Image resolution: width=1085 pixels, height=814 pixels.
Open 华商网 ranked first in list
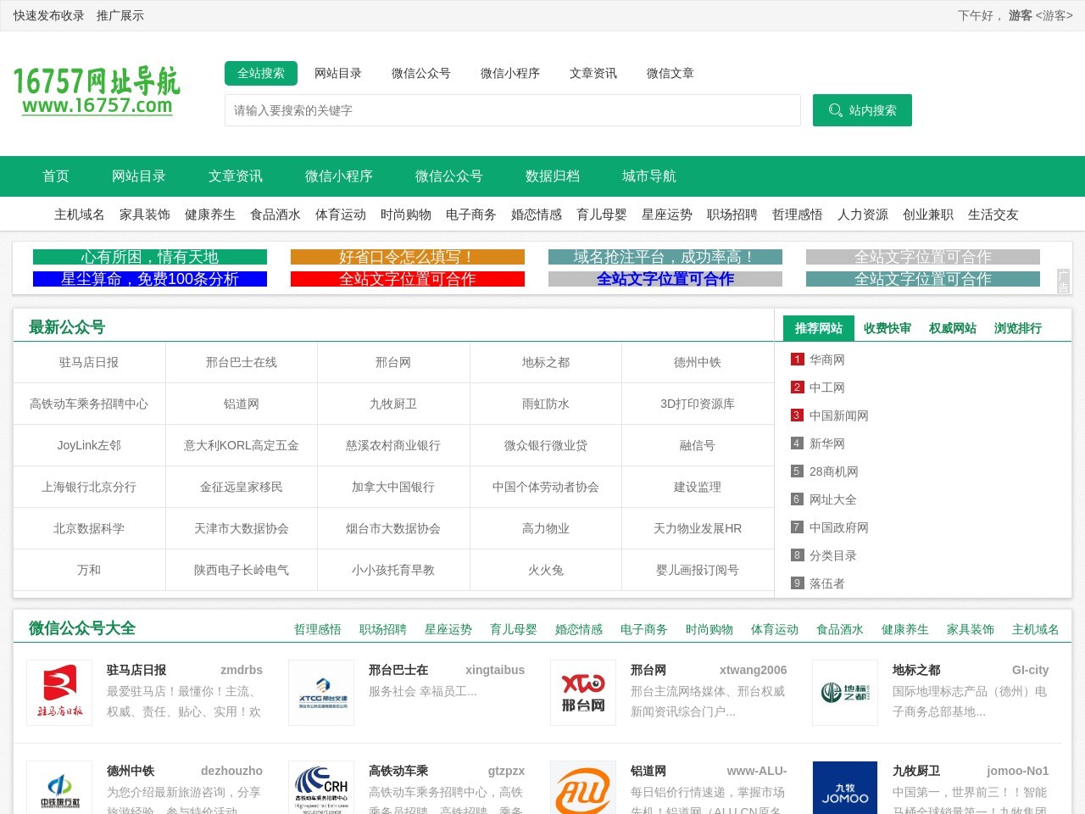(x=827, y=360)
